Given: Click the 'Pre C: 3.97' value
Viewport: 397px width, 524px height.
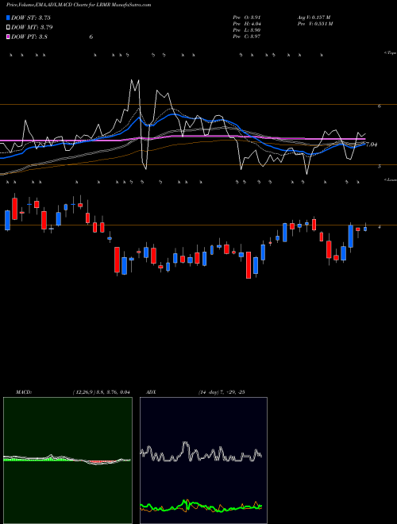Looking at the screenshot, I should pos(247,37).
